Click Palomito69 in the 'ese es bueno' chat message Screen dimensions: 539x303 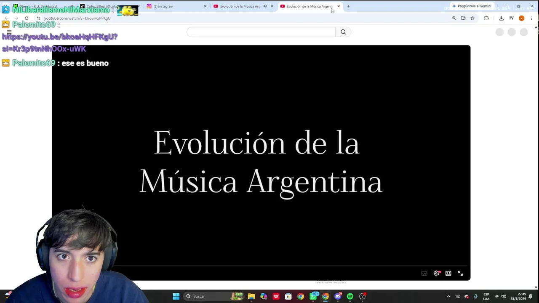(x=34, y=63)
